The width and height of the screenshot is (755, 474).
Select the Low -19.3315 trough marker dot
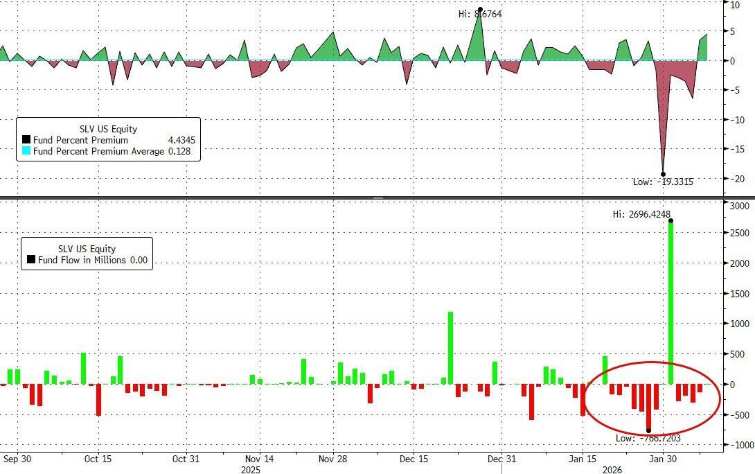click(x=663, y=175)
